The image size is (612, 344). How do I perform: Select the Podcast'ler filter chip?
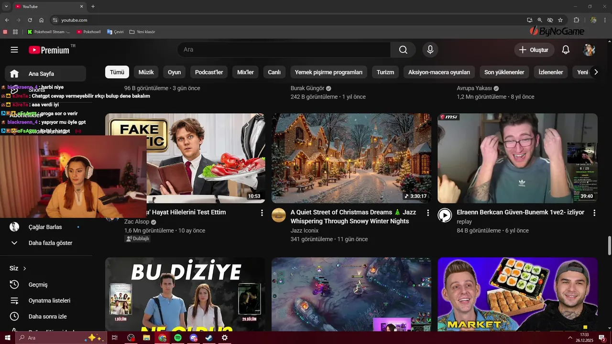click(x=209, y=72)
